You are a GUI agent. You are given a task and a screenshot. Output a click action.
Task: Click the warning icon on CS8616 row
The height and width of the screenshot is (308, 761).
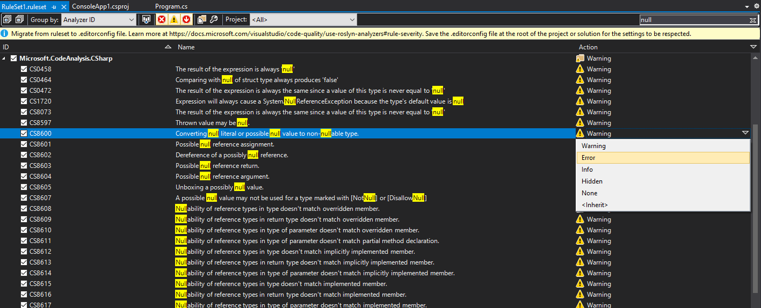[x=580, y=294]
